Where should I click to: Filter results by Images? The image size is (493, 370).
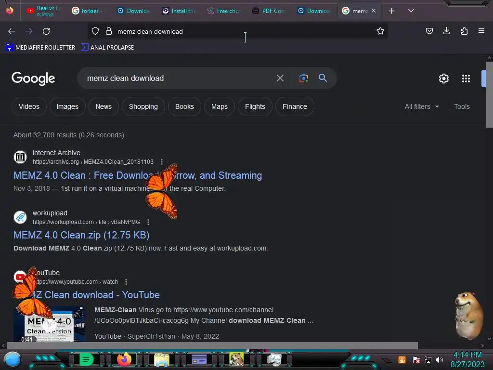67,106
